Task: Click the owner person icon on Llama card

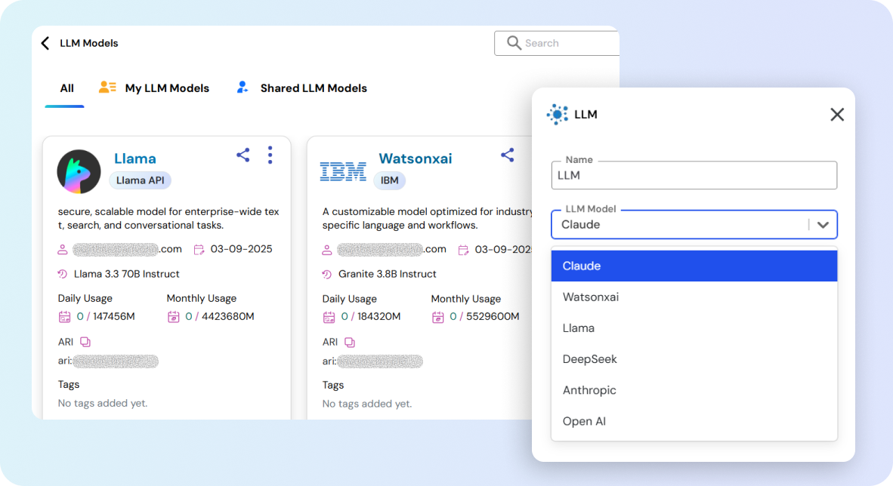Action: (63, 249)
